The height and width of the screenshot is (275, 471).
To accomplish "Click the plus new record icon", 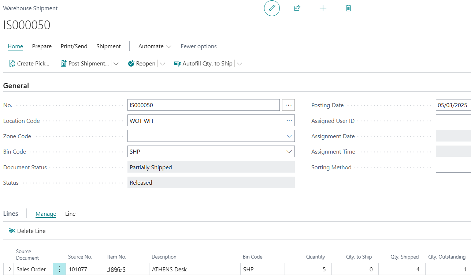I will [323, 8].
